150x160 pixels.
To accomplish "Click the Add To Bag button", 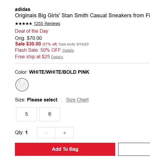I will click(65, 149).
